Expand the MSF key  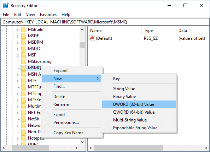tap(18, 55)
